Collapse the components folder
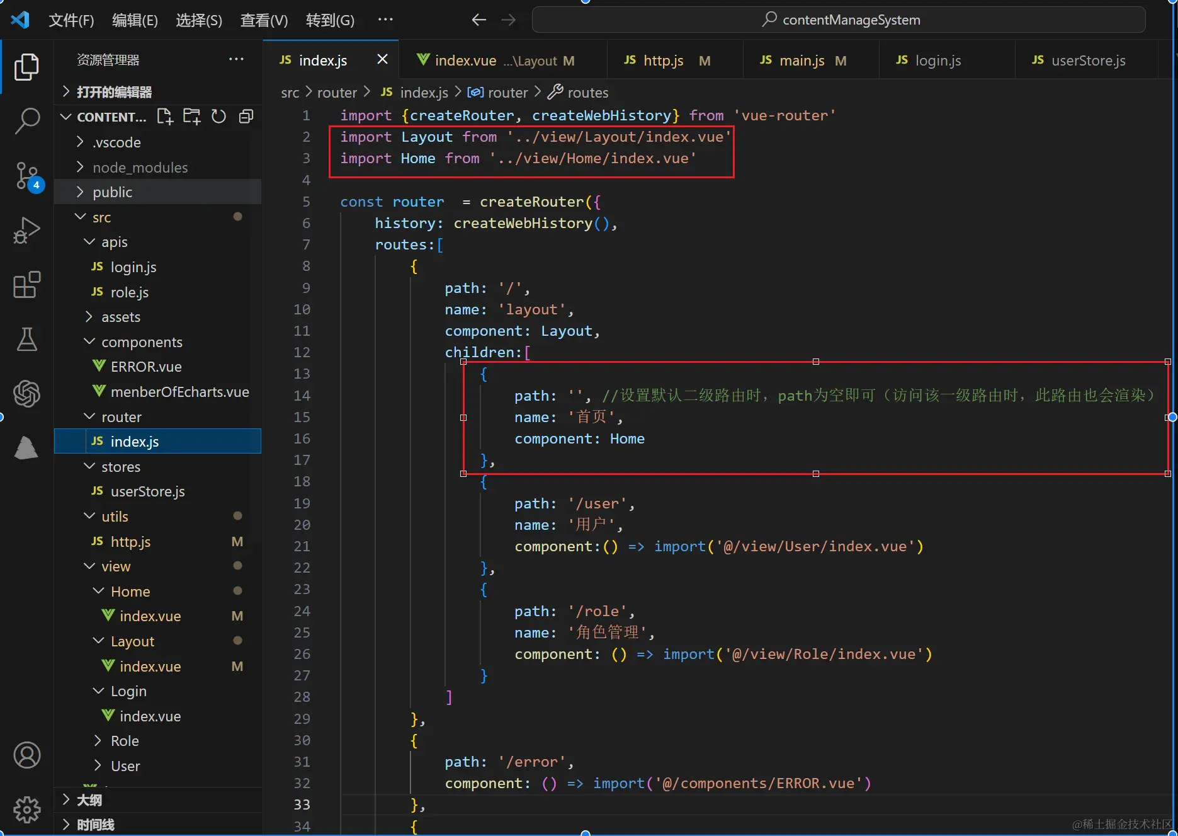 158,341
